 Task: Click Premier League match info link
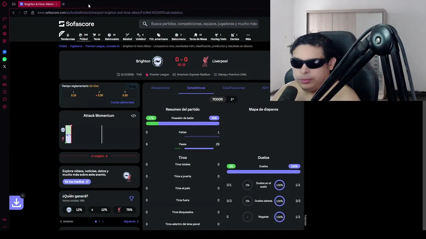pos(157,74)
